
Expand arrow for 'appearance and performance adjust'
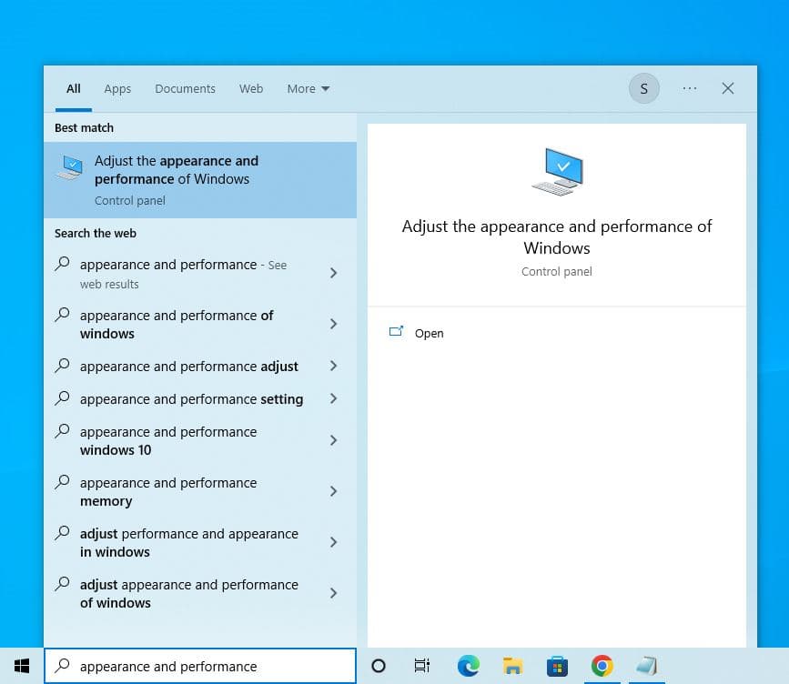pyautogui.click(x=333, y=366)
